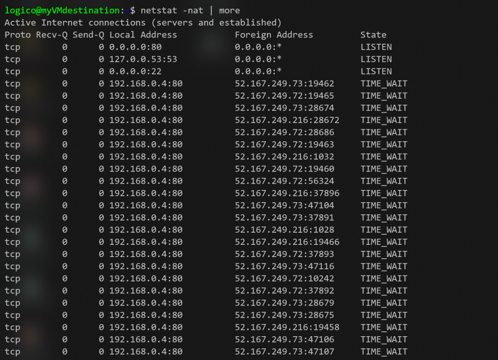Click local address 127.0.0.53:53
The height and width of the screenshot is (360, 498).
click(143, 59)
